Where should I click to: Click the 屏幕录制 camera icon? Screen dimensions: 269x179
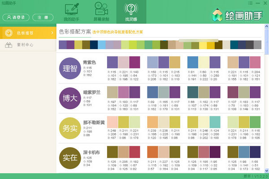pos(101,9)
